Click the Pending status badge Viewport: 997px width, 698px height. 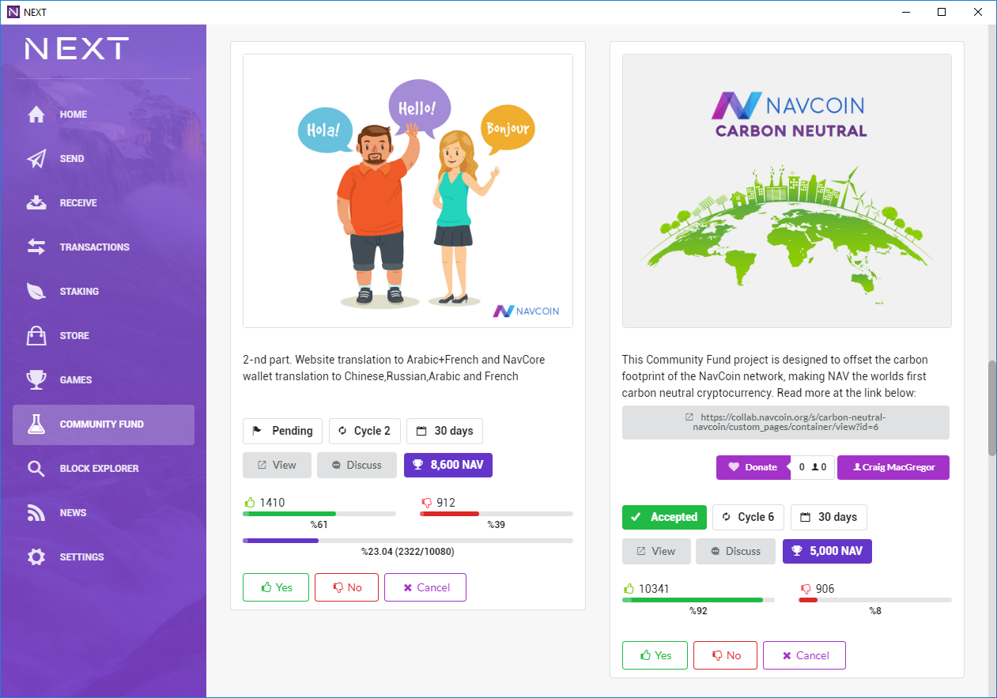[x=282, y=431]
